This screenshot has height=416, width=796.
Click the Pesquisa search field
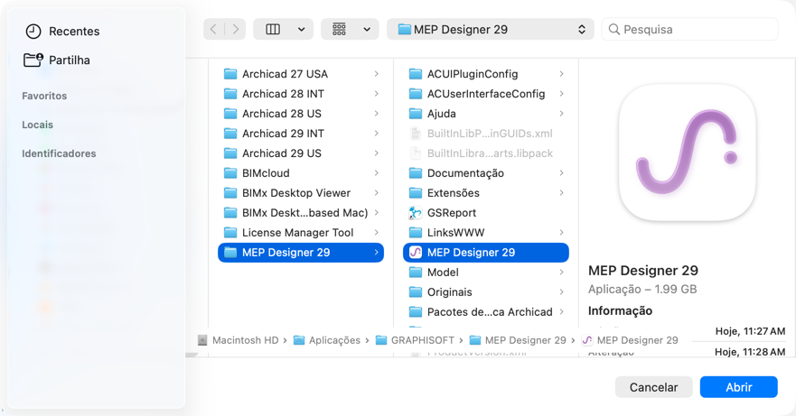[x=689, y=30]
